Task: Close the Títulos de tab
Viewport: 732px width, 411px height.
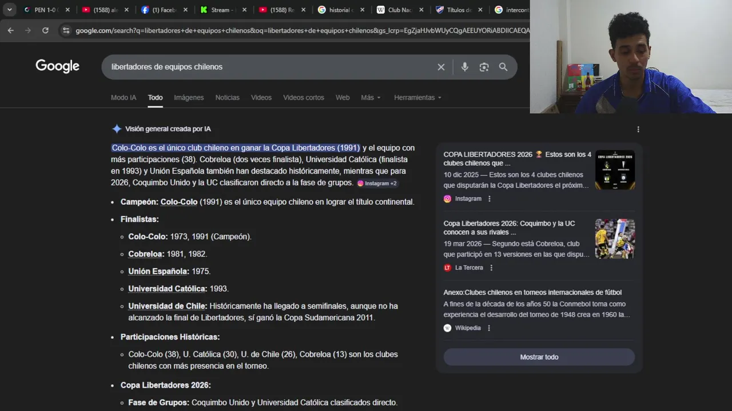Action: coord(480,10)
